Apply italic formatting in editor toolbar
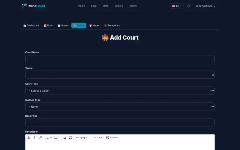 (34, 138)
